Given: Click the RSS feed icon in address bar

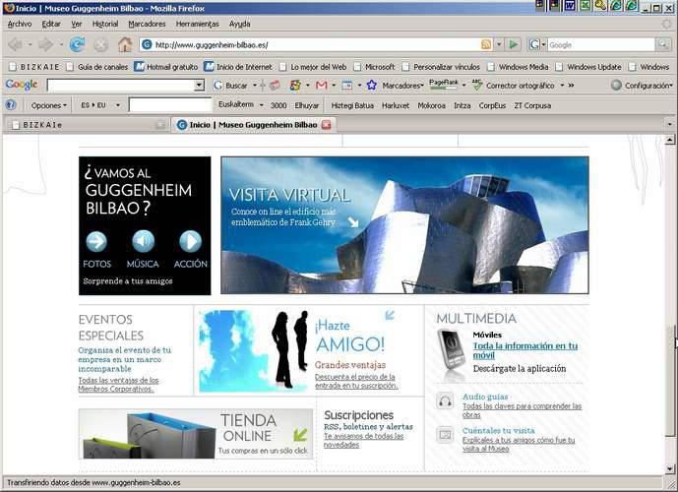Looking at the screenshot, I should coord(486,44).
